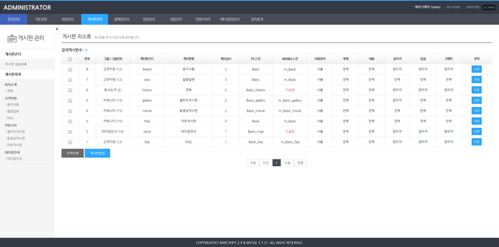499x247 pixels.
Task: Click the 사용유무 column header
Action: tap(320, 59)
